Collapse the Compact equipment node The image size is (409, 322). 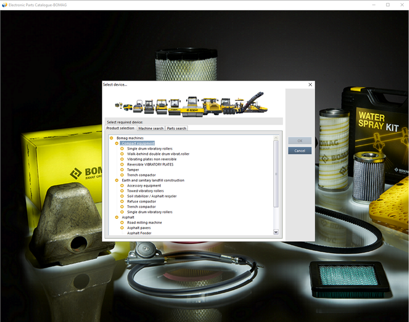(x=116, y=143)
